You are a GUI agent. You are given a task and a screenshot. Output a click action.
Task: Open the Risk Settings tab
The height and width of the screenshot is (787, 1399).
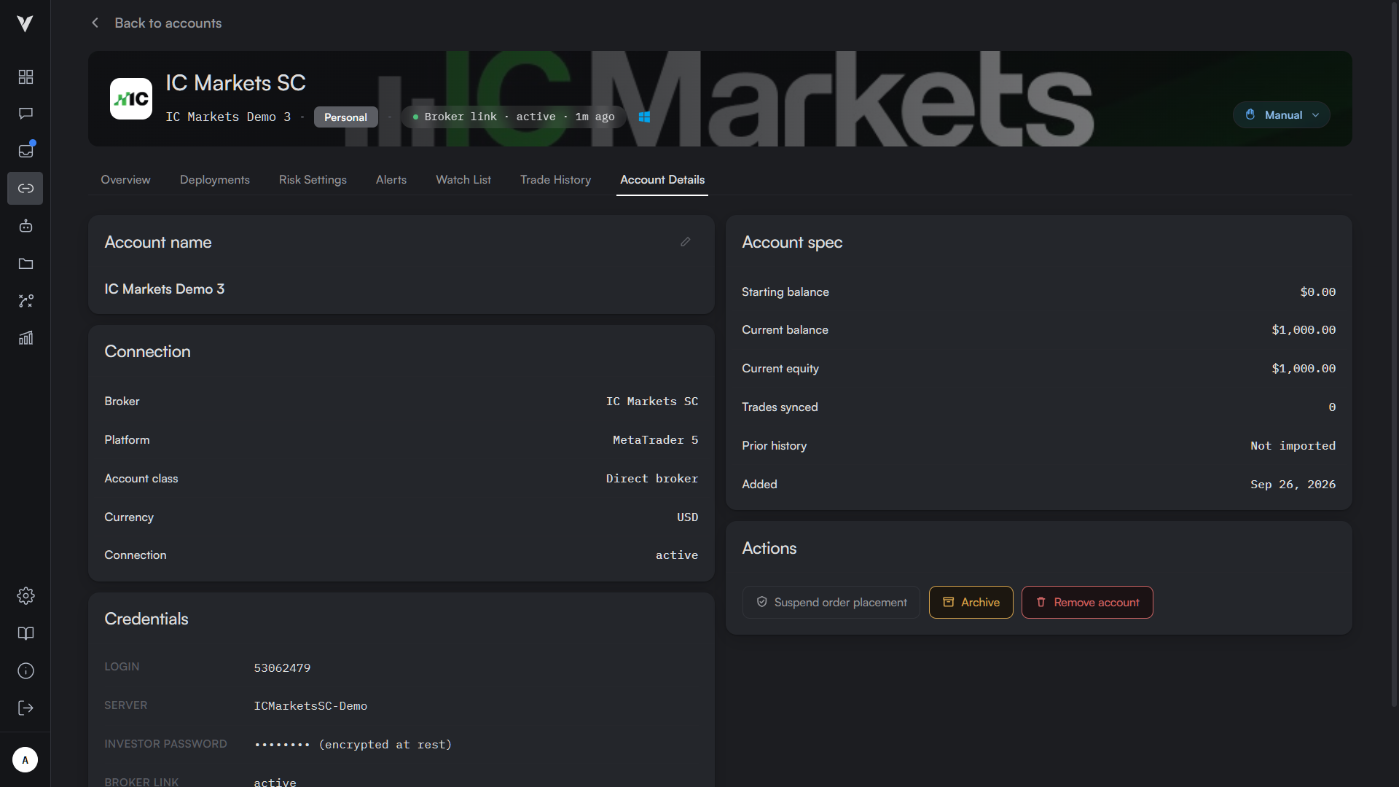tap(313, 180)
